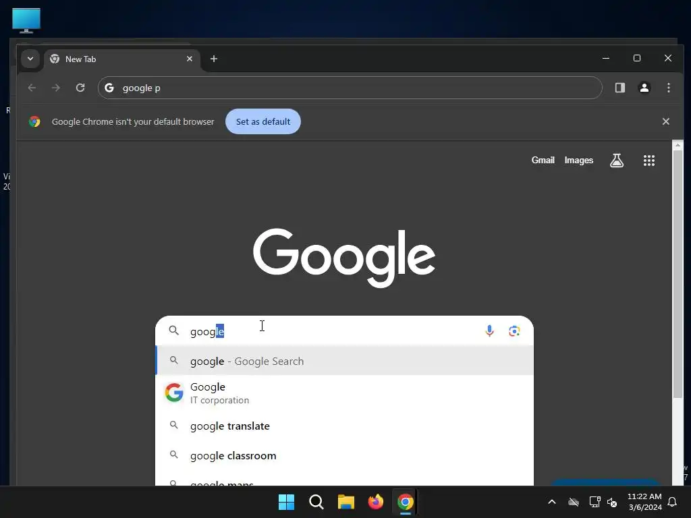
Task: Reload the page
Action: (x=80, y=88)
